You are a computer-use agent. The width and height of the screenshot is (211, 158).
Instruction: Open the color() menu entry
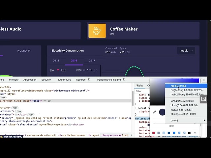(x=186, y=120)
